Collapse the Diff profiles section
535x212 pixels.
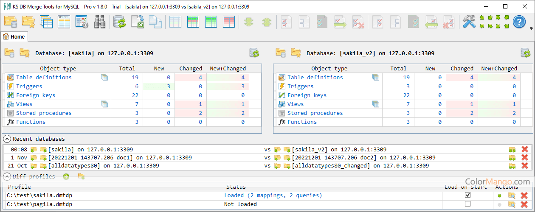point(7,176)
